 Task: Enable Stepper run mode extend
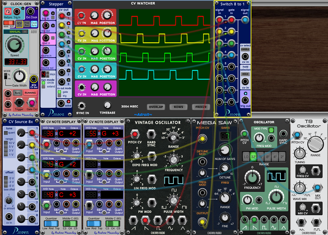(x=44, y=87)
